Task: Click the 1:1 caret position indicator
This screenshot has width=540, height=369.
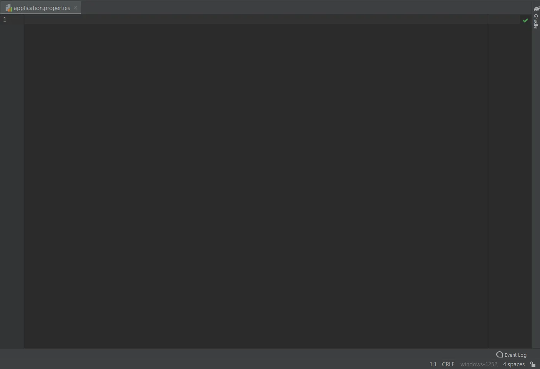Action: pos(433,364)
